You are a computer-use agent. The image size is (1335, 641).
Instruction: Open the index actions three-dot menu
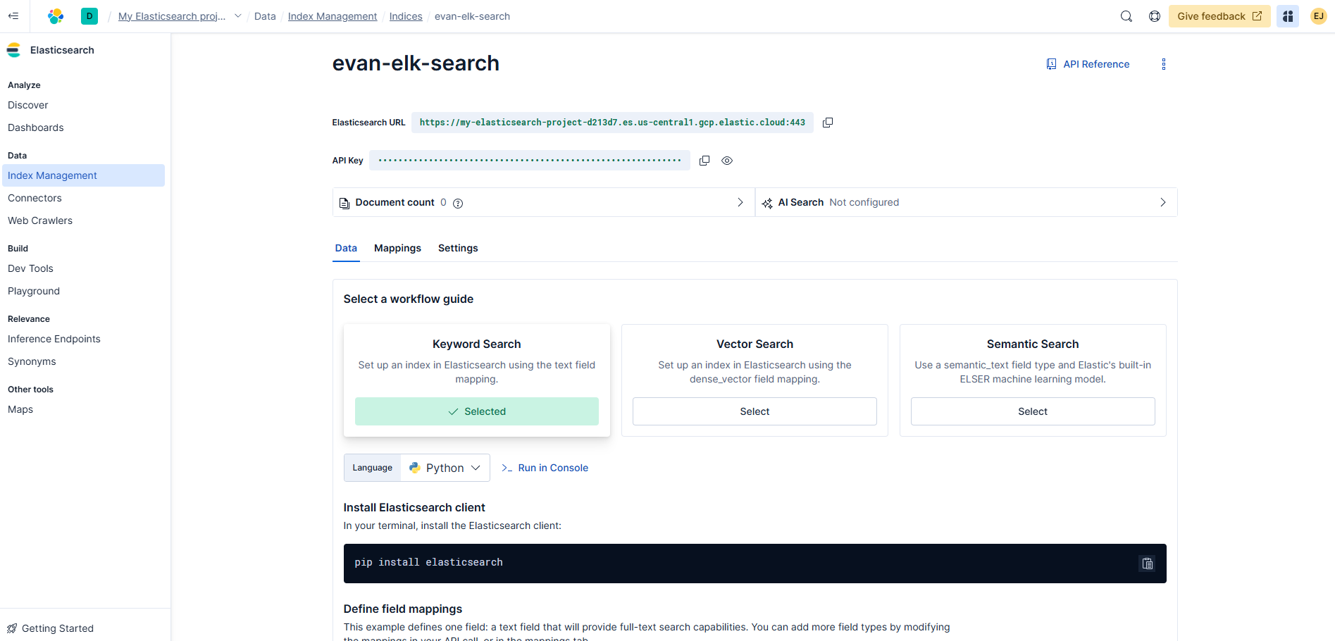coord(1164,64)
